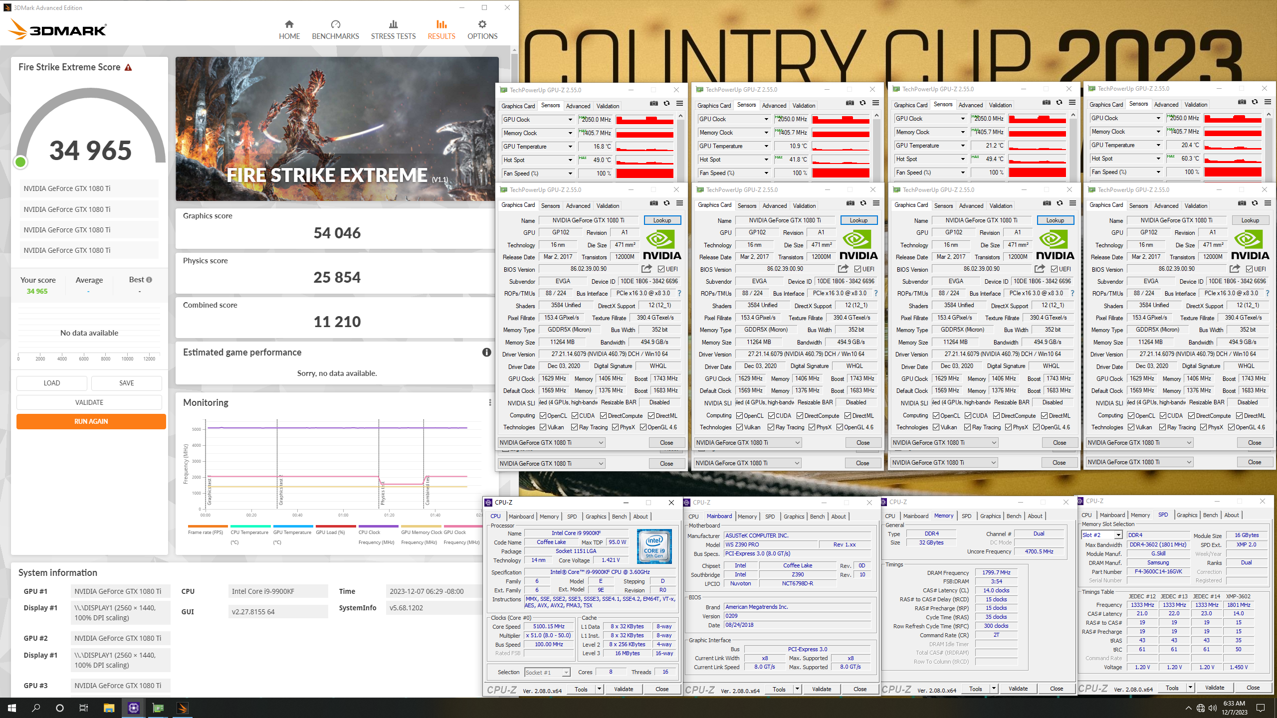Toggle OpenCL checkbox in first GPU-Z card window
Viewport: 1277px width, 718px height.
pos(543,416)
